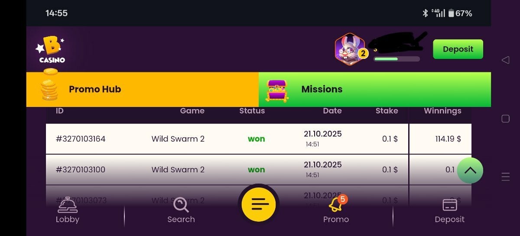Image resolution: width=520 pixels, height=236 pixels.
Task: Select bet row #3270103100
Action: click(259, 170)
